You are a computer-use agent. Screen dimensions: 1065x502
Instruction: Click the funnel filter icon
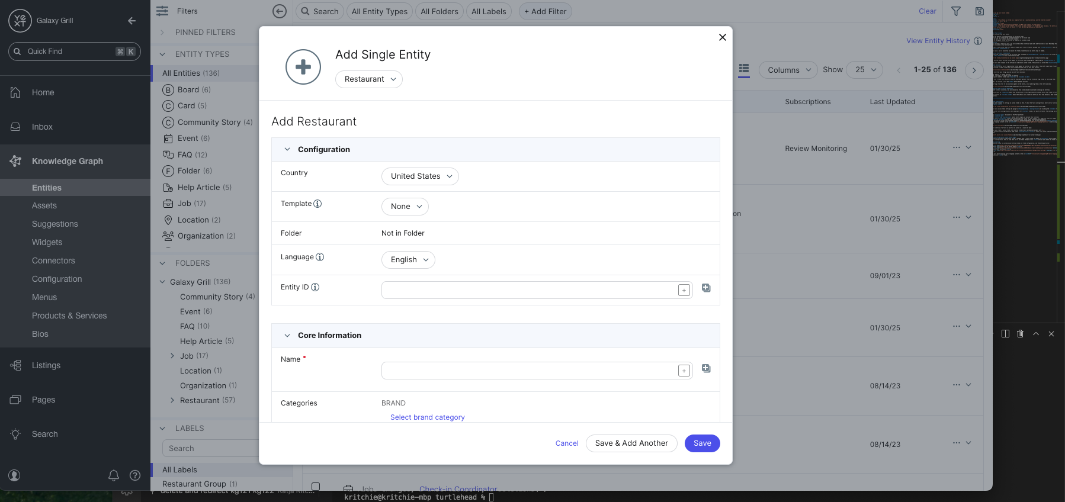pyautogui.click(x=956, y=11)
